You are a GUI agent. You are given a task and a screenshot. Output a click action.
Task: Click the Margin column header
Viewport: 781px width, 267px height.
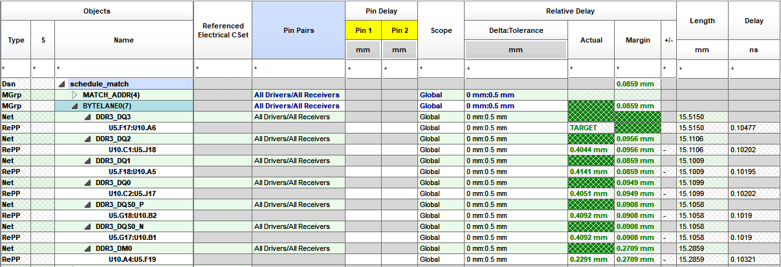[638, 40]
